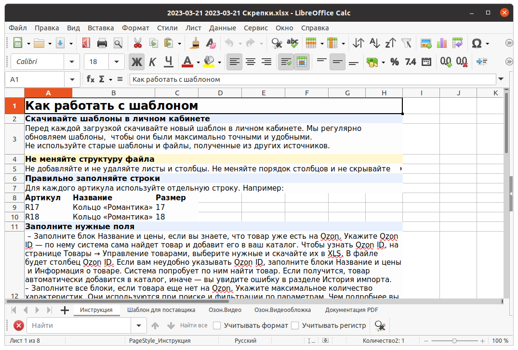Screen dimensions: 518x350
Task: Enable 'Учитывать регистр' checkbox
Action: pyautogui.click(x=295, y=325)
